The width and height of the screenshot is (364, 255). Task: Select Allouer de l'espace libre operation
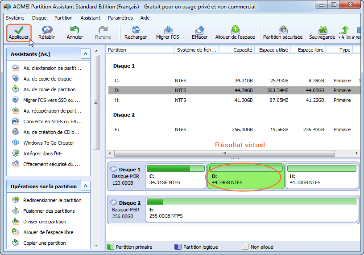pos(43,232)
